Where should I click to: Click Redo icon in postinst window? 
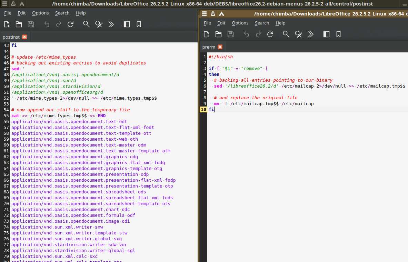pos(59,24)
